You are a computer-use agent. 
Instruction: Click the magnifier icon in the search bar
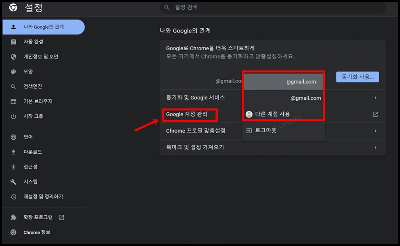click(167, 7)
